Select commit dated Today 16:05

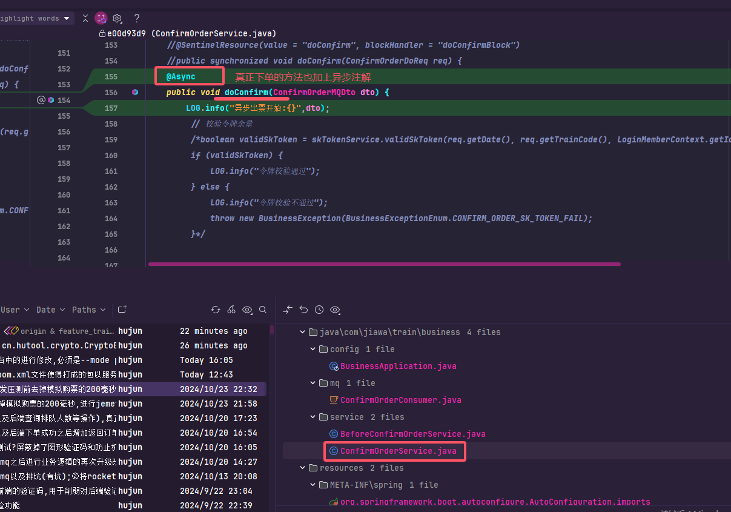[x=133, y=360]
